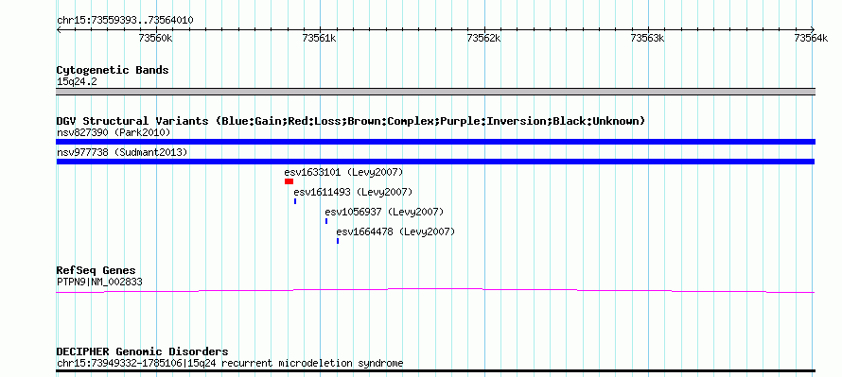The width and height of the screenshot is (842, 377).
Task: Click the red loss bar of esv1633101
Action: coord(289,181)
